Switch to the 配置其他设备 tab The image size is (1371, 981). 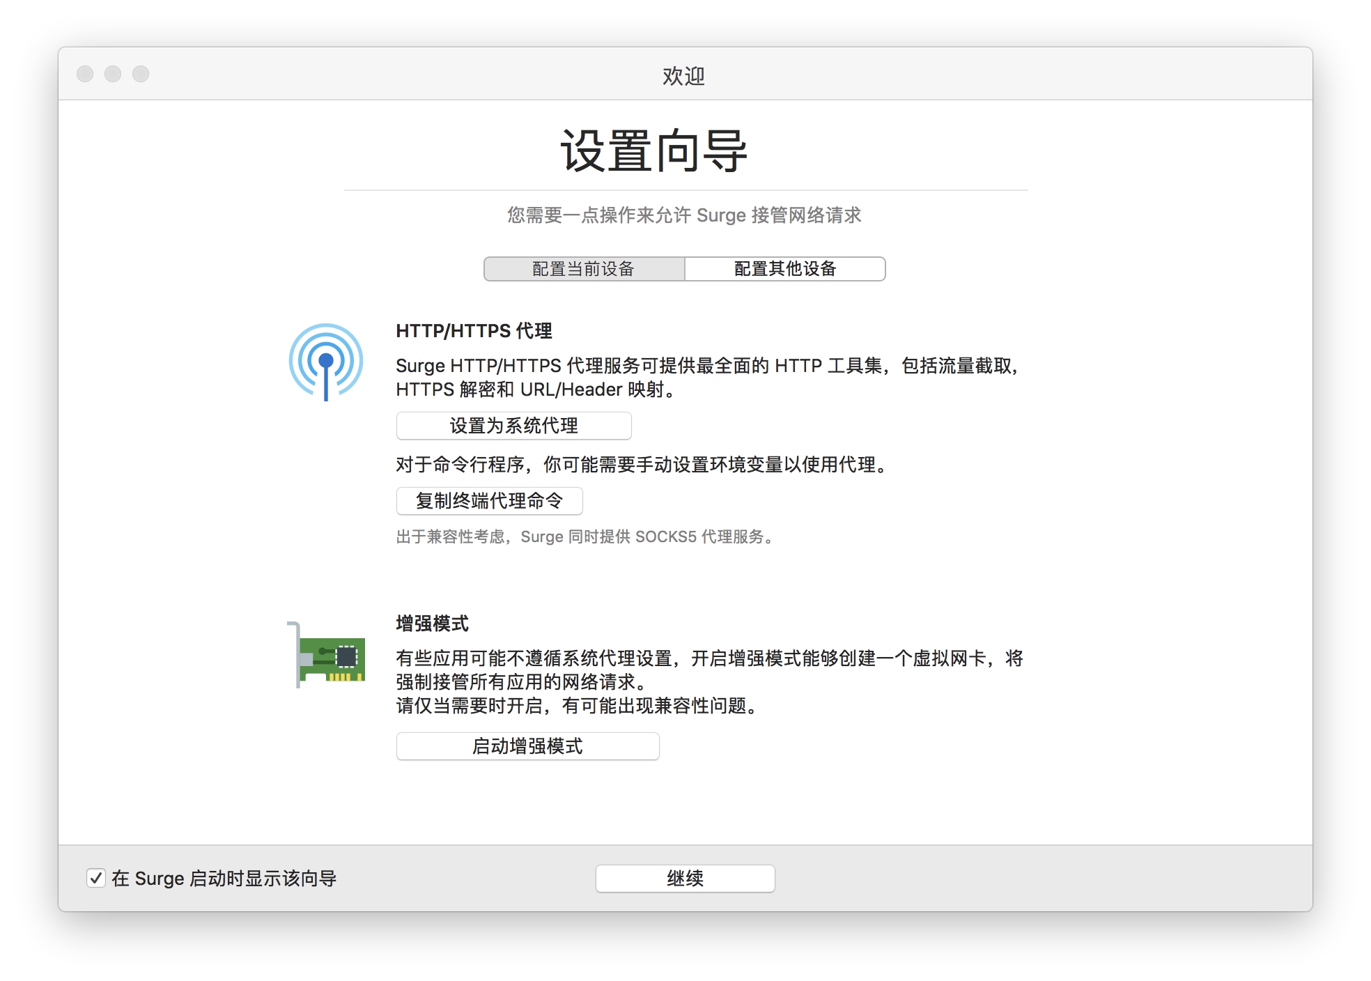pos(784,269)
